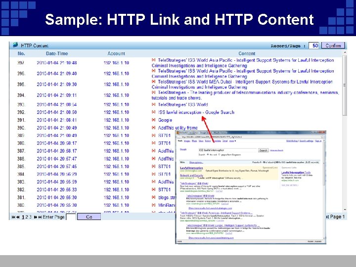The height and width of the screenshot is (267, 356).
Task: Expand the content entry of row 396
Action: [154, 71]
